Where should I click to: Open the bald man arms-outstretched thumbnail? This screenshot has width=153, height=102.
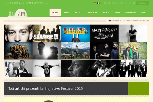click(47, 68)
